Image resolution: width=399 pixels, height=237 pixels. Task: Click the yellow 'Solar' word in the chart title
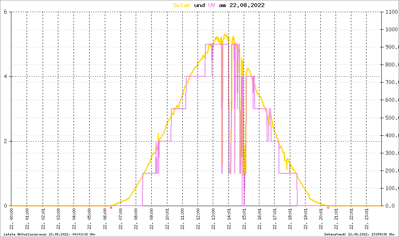coord(182,5)
